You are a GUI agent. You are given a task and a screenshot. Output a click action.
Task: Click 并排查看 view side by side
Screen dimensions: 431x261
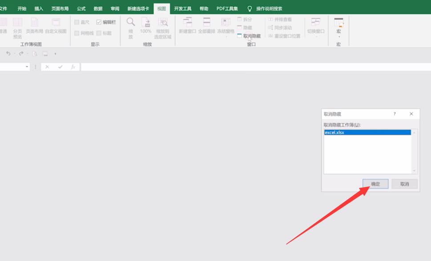coord(280,19)
